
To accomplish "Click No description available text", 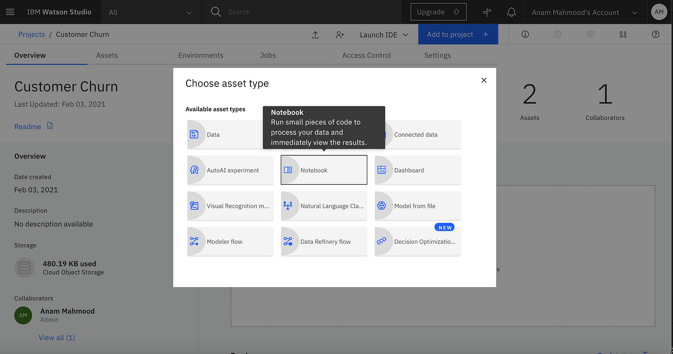I will [54, 224].
